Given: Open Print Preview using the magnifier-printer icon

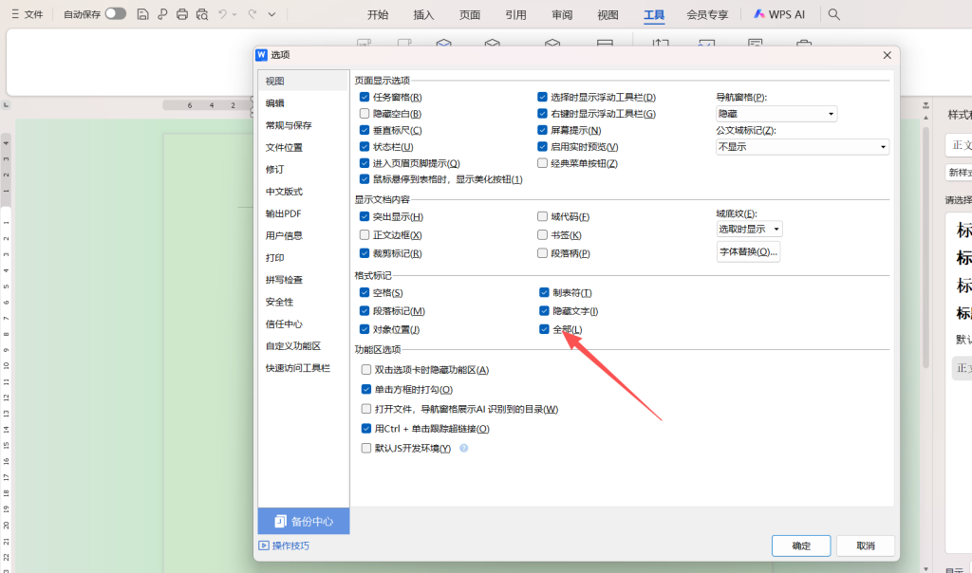Looking at the screenshot, I should point(202,14).
